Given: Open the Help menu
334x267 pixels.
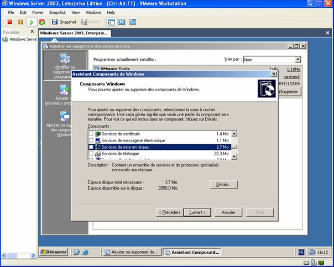Looking at the screenshot, I should point(111,12).
